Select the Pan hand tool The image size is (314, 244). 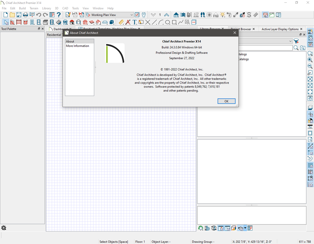(310, 98)
